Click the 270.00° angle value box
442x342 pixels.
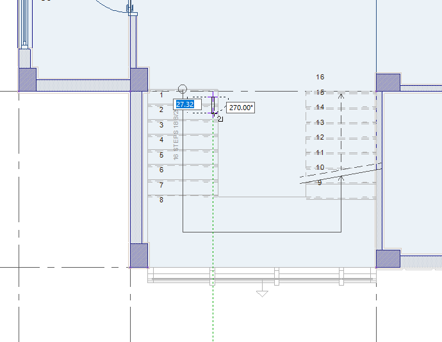[241, 108]
